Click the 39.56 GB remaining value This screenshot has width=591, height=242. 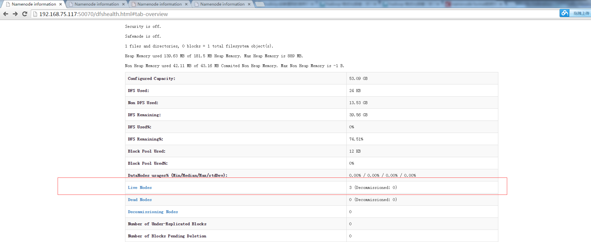coord(358,115)
